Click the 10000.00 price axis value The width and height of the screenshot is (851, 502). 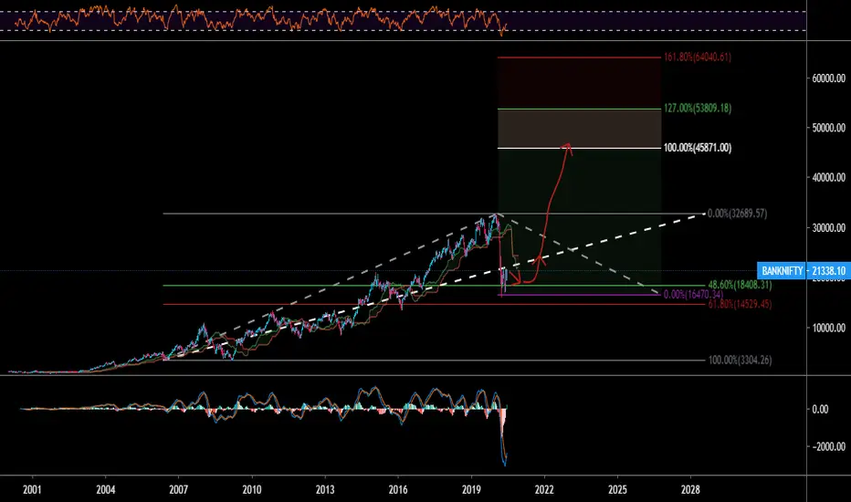click(x=828, y=328)
